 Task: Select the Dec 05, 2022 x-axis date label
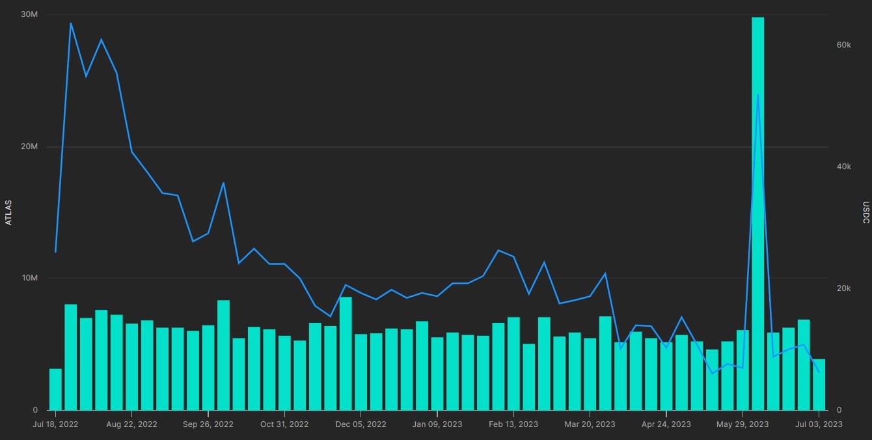tap(361, 424)
